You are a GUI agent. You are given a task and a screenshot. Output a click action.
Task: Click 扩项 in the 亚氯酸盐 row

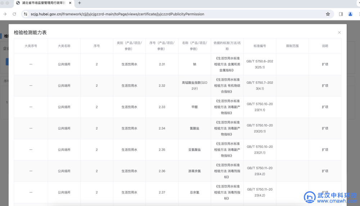click(325, 150)
